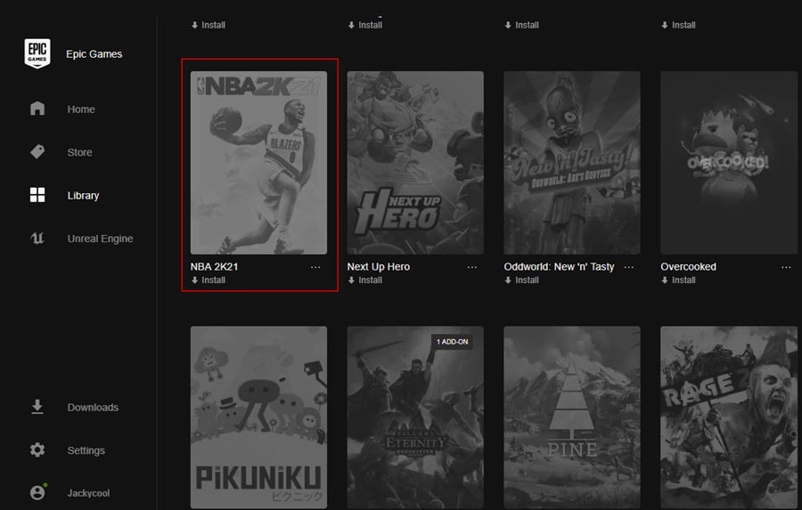Viewport: 802px width, 510px height.
Task: Open Unreal Engine menu item
Action: (100, 239)
